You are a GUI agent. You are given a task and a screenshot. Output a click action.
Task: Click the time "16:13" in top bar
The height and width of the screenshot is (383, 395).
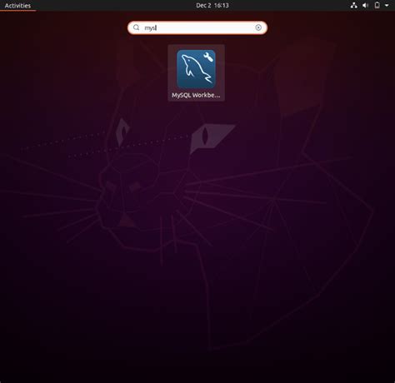(x=222, y=5)
